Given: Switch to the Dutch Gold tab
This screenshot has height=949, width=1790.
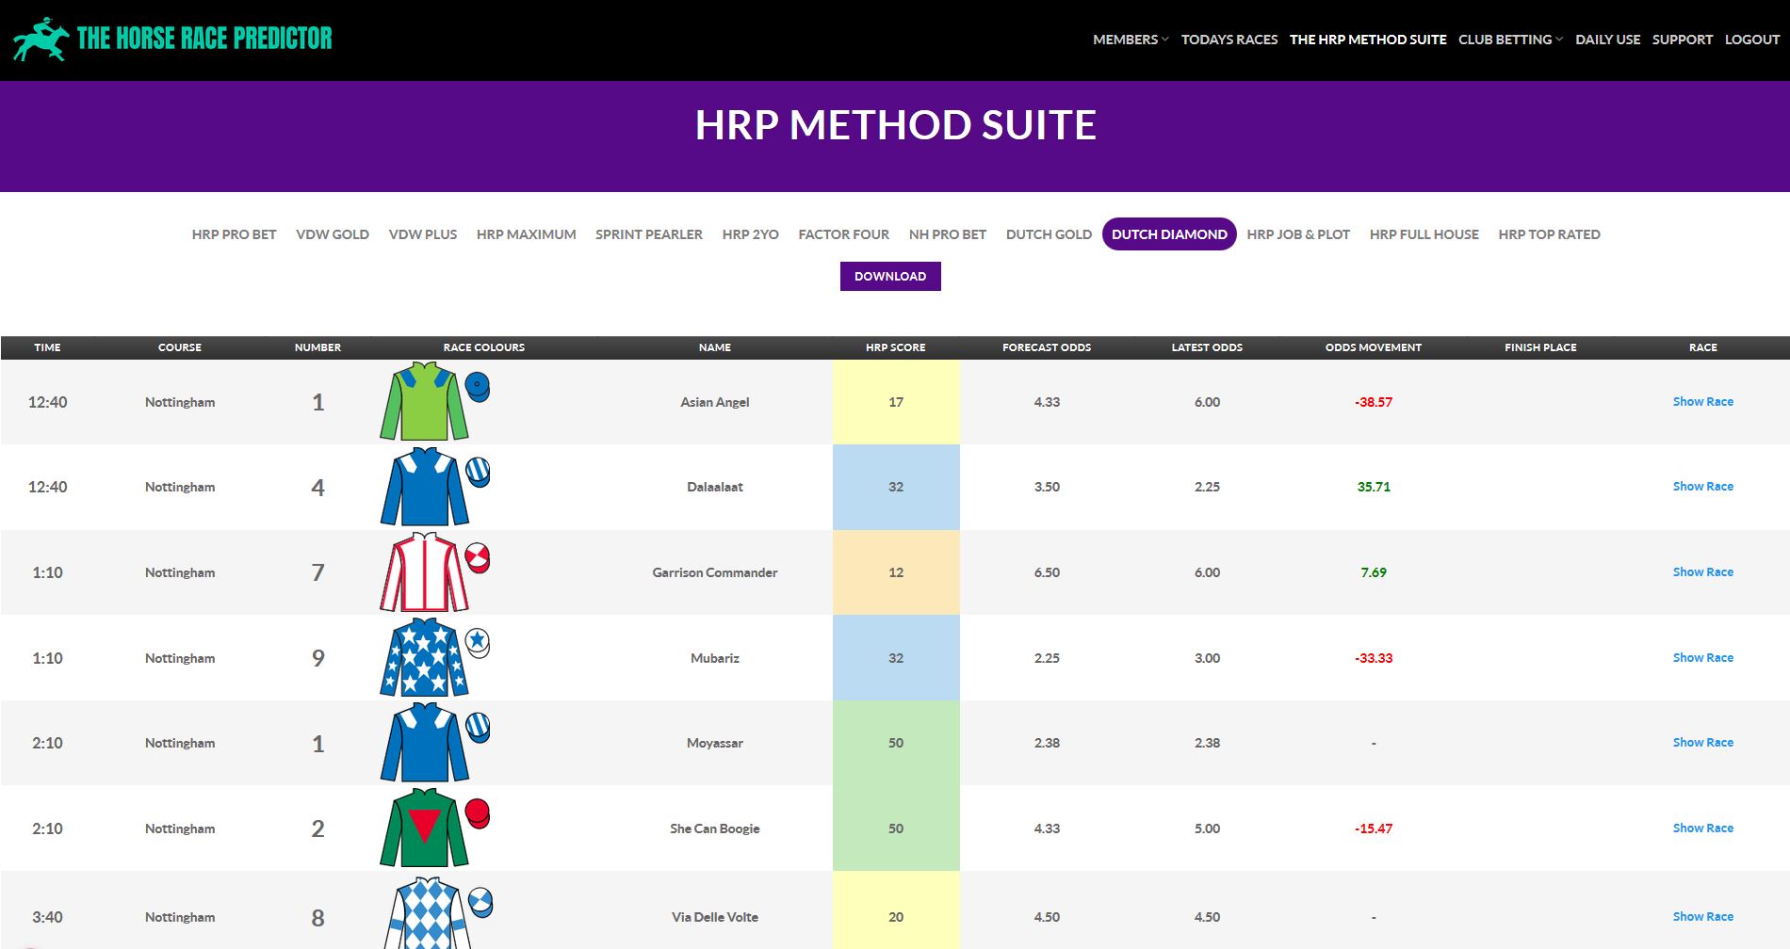Looking at the screenshot, I should tap(1049, 234).
